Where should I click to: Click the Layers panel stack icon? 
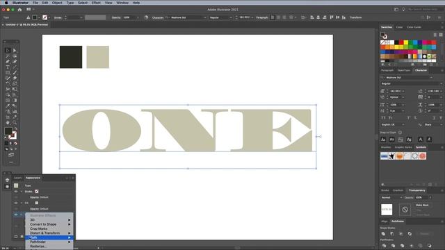[8, 181]
